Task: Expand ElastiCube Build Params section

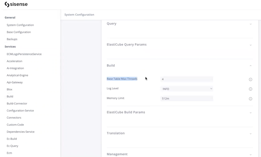Action: point(251,113)
